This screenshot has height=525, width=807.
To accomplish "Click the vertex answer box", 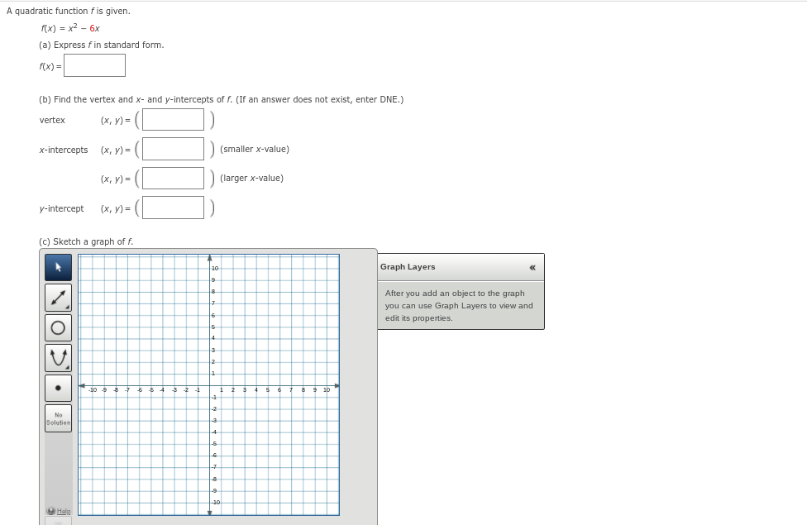I will pos(171,119).
